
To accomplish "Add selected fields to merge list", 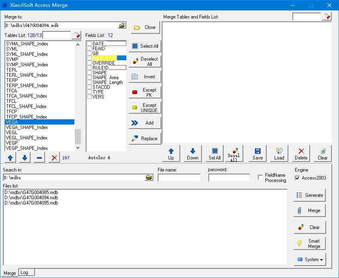I will point(145,123).
